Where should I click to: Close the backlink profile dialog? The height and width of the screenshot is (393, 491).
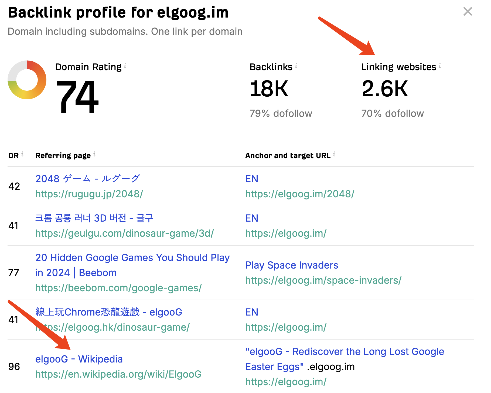pyautogui.click(x=468, y=12)
